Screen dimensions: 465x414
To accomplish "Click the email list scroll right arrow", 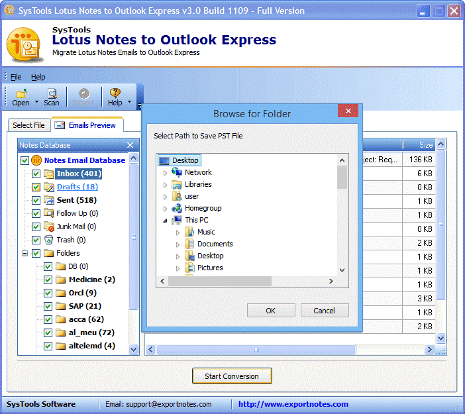I will [x=429, y=350].
